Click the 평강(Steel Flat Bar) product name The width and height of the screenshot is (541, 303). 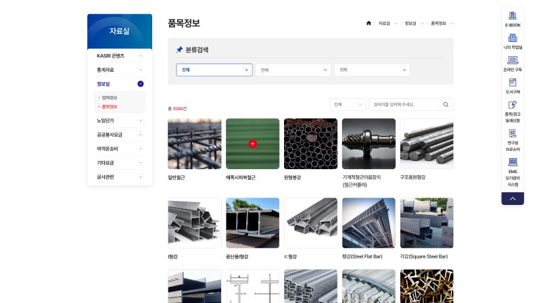point(362,257)
